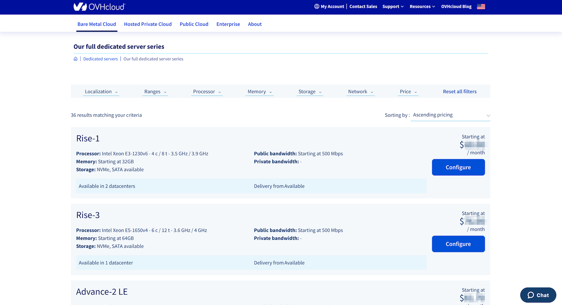Go to Dedicated servers breadcrumb
The height and width of the screenshot is (305, 562).
tap(100, 59)
